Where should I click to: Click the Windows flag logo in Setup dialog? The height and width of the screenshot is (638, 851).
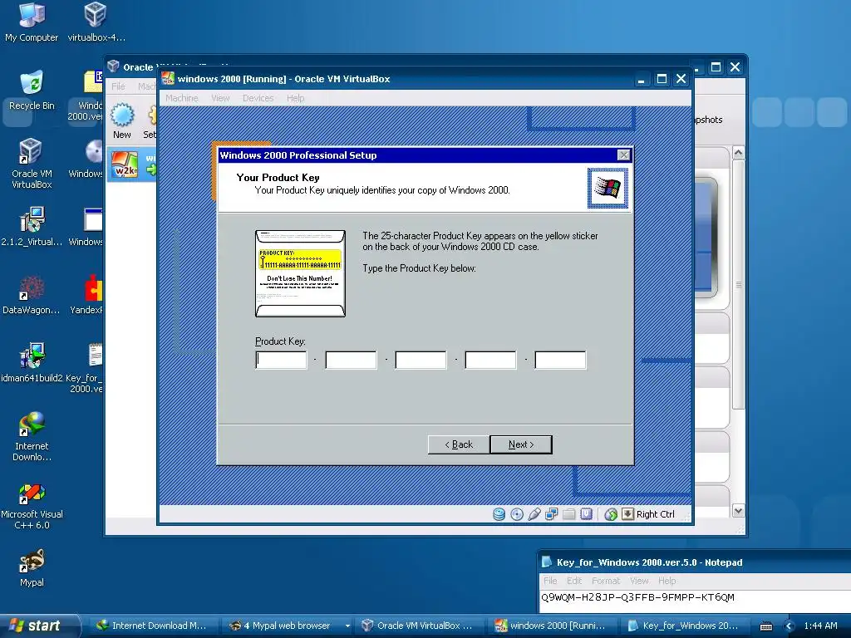point(608,189)
